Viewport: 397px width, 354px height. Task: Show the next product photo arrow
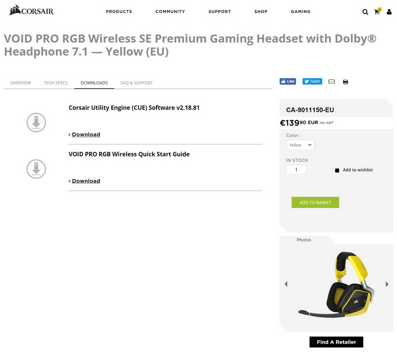[x=387, y=284]
